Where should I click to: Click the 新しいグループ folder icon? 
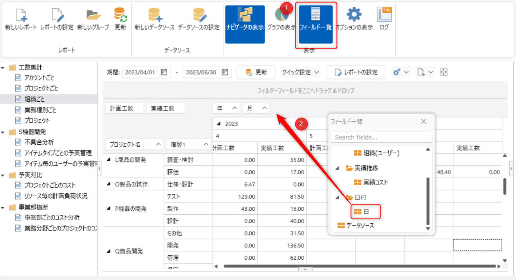[93, 16]
